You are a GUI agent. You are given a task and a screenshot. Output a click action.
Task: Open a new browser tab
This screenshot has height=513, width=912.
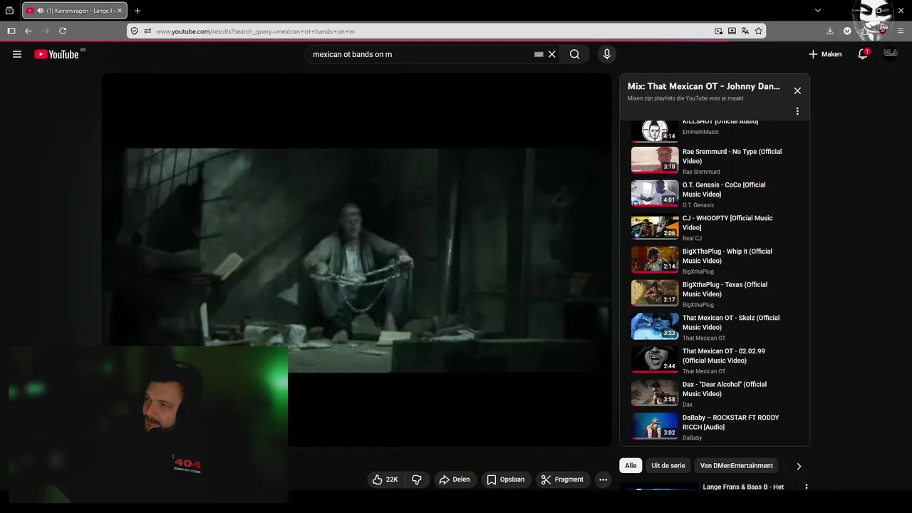coord(138,11)
